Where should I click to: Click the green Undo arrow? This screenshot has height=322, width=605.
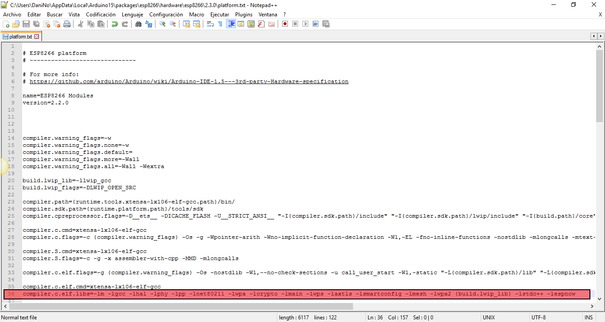(115, 24)
